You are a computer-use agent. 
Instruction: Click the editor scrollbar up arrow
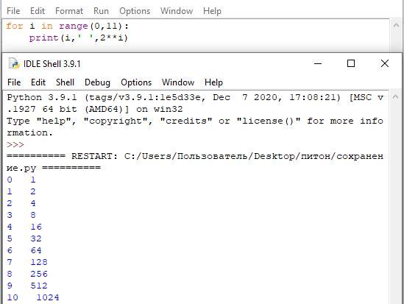396,26
